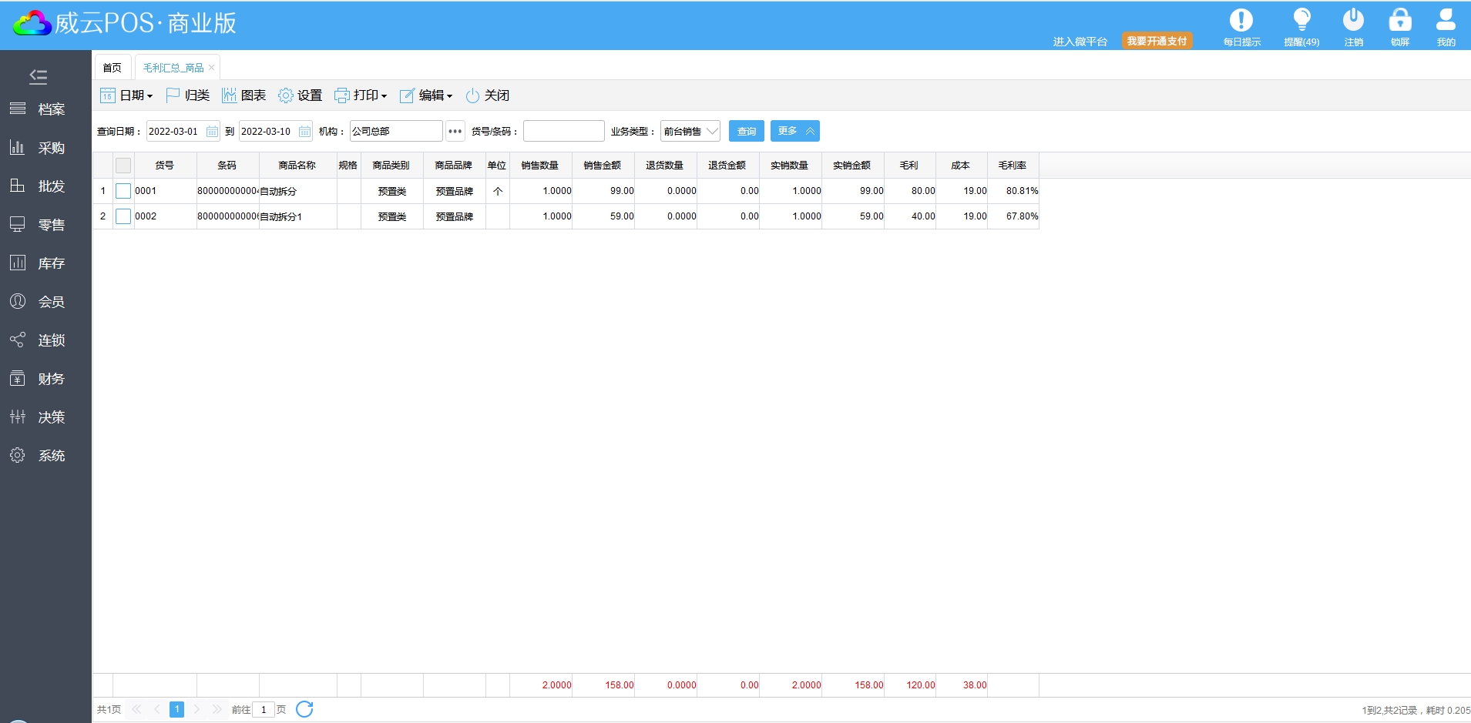Expand the 编辑 dropdown menu
1471x723 pixels.
tap(426, 95)
